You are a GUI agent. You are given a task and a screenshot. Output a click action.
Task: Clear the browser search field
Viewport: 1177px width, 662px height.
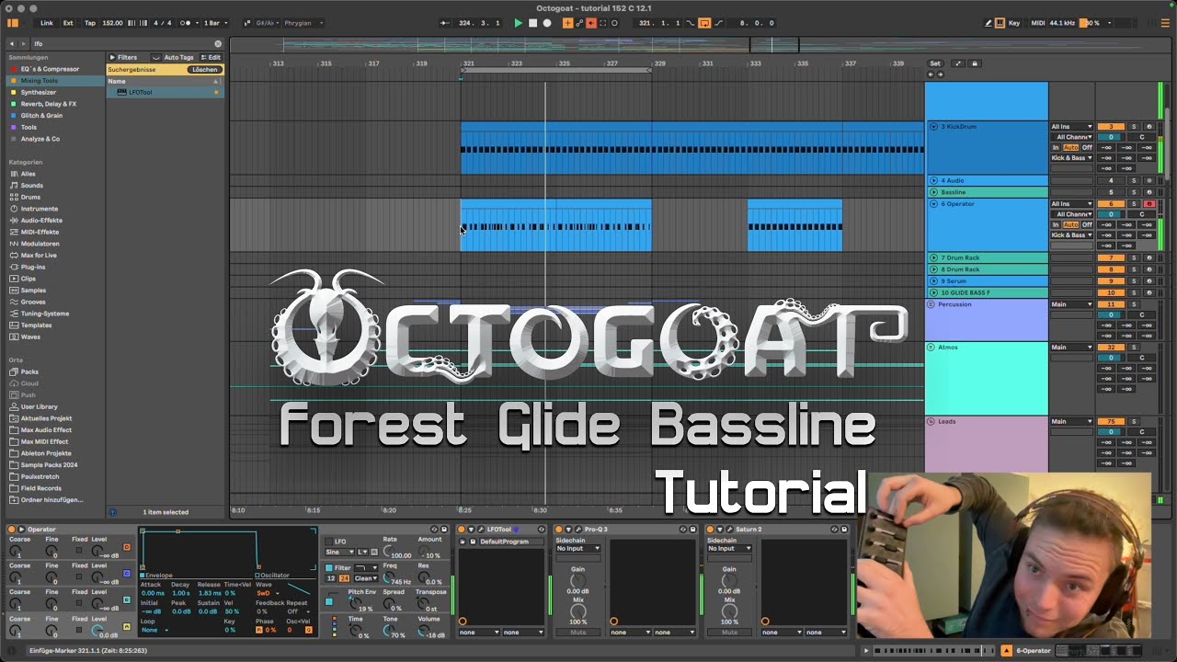coord(218,43)
